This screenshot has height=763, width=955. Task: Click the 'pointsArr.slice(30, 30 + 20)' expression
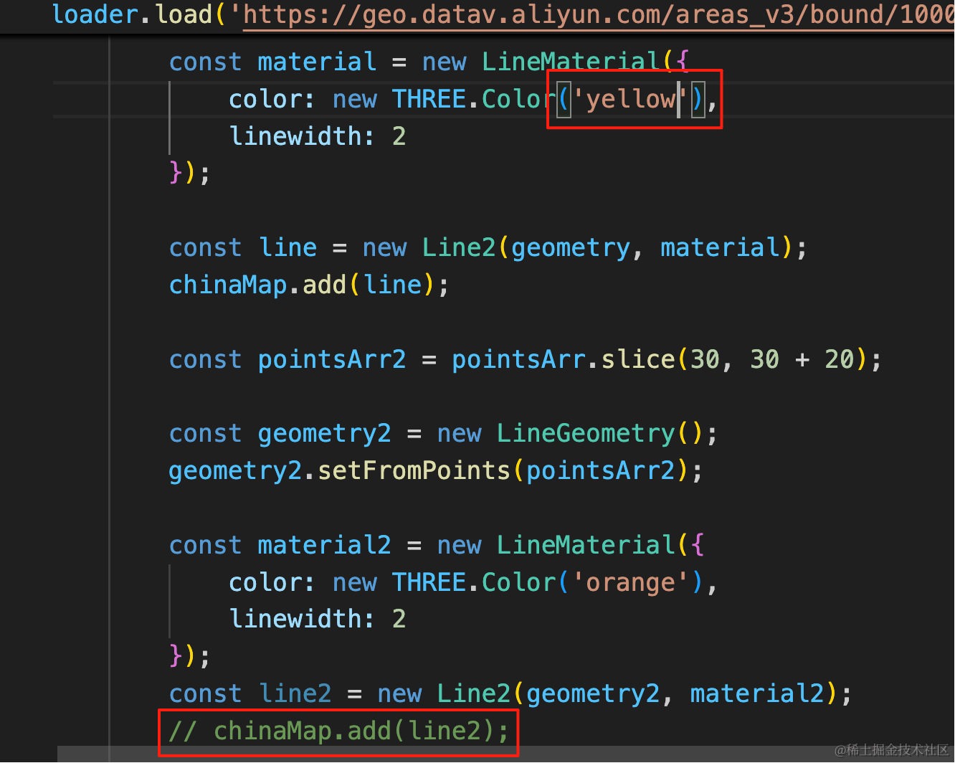660,359
